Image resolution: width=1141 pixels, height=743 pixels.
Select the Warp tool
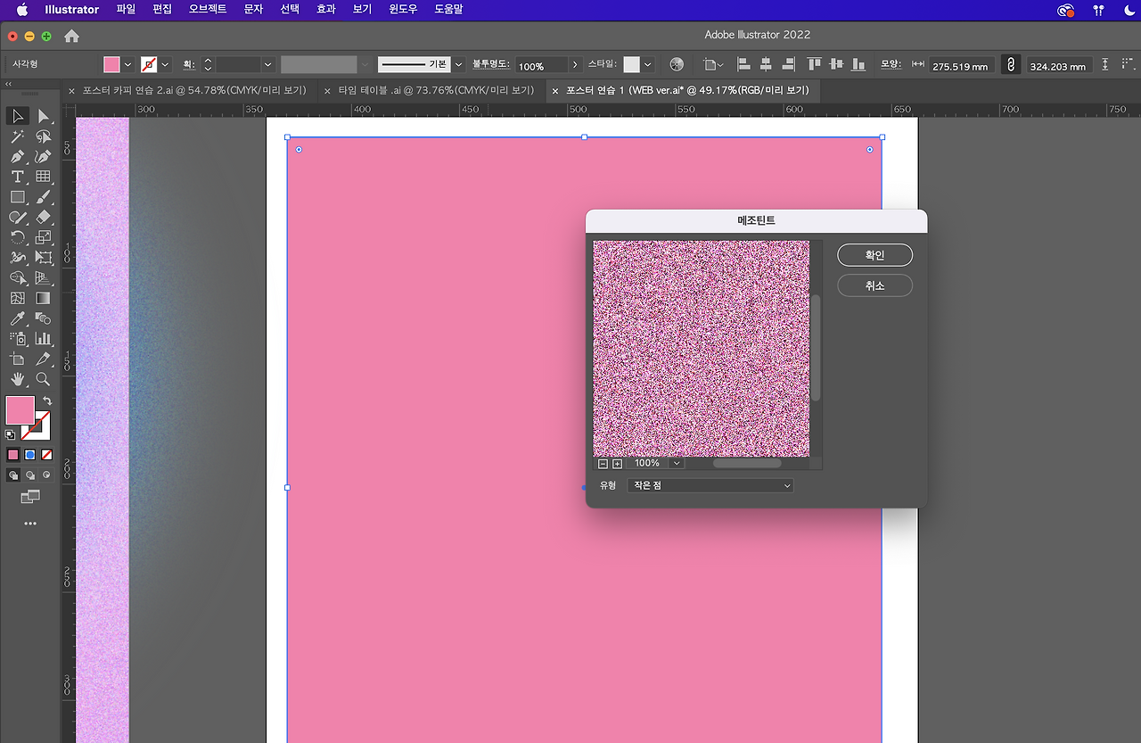coord(17,258)
